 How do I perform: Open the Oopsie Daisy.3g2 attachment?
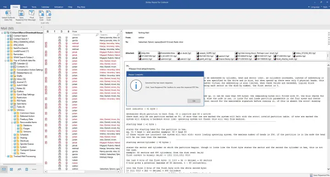pos(225,59)
